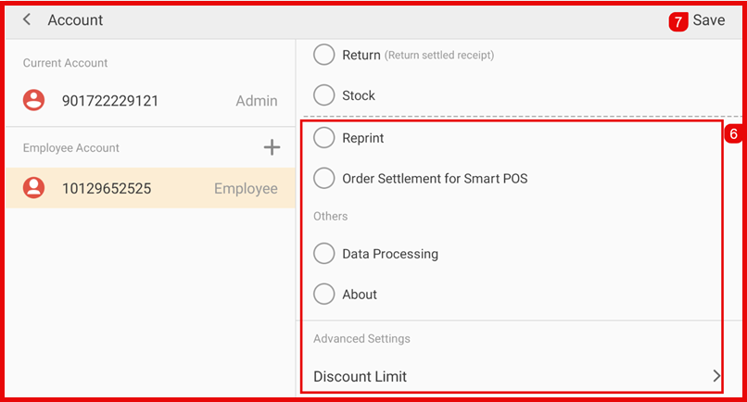
Task: Click the back arrow next to Account
Action: (x=27, y=19)
